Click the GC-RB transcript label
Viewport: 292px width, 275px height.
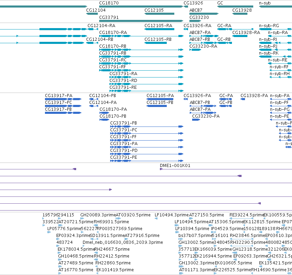[x=224, y=39]
